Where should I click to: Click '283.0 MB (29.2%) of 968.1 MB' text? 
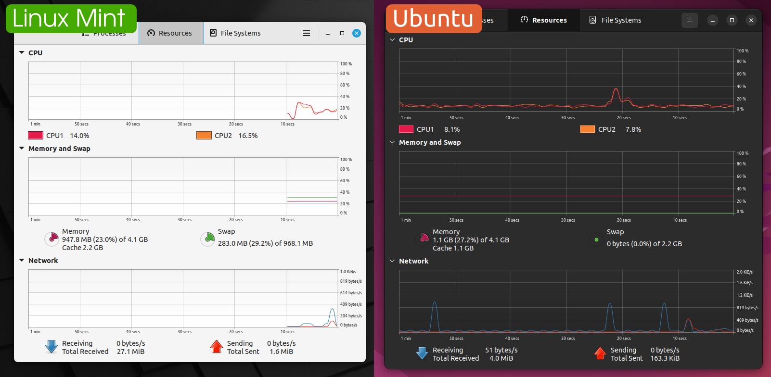(x=265, y=243)
